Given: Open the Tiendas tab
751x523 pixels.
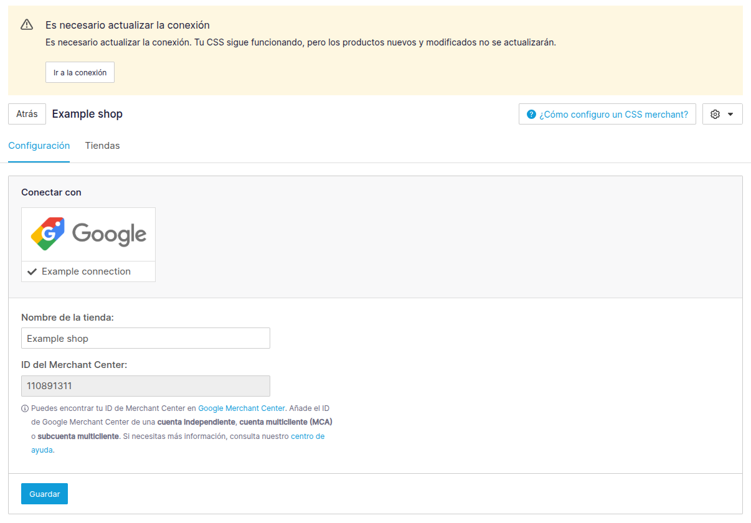Looking at the screenshot, I should (102, 146).
